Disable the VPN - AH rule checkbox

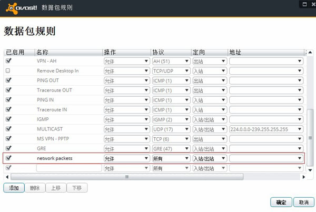click(x=8, y=61)
